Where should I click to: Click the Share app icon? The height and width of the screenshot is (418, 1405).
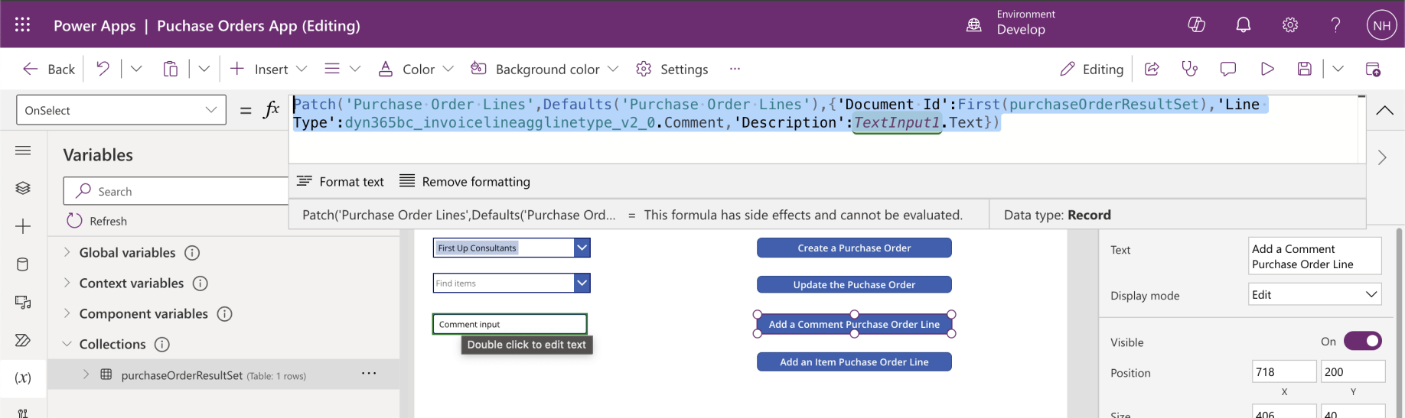click(x=1152, y=69)
